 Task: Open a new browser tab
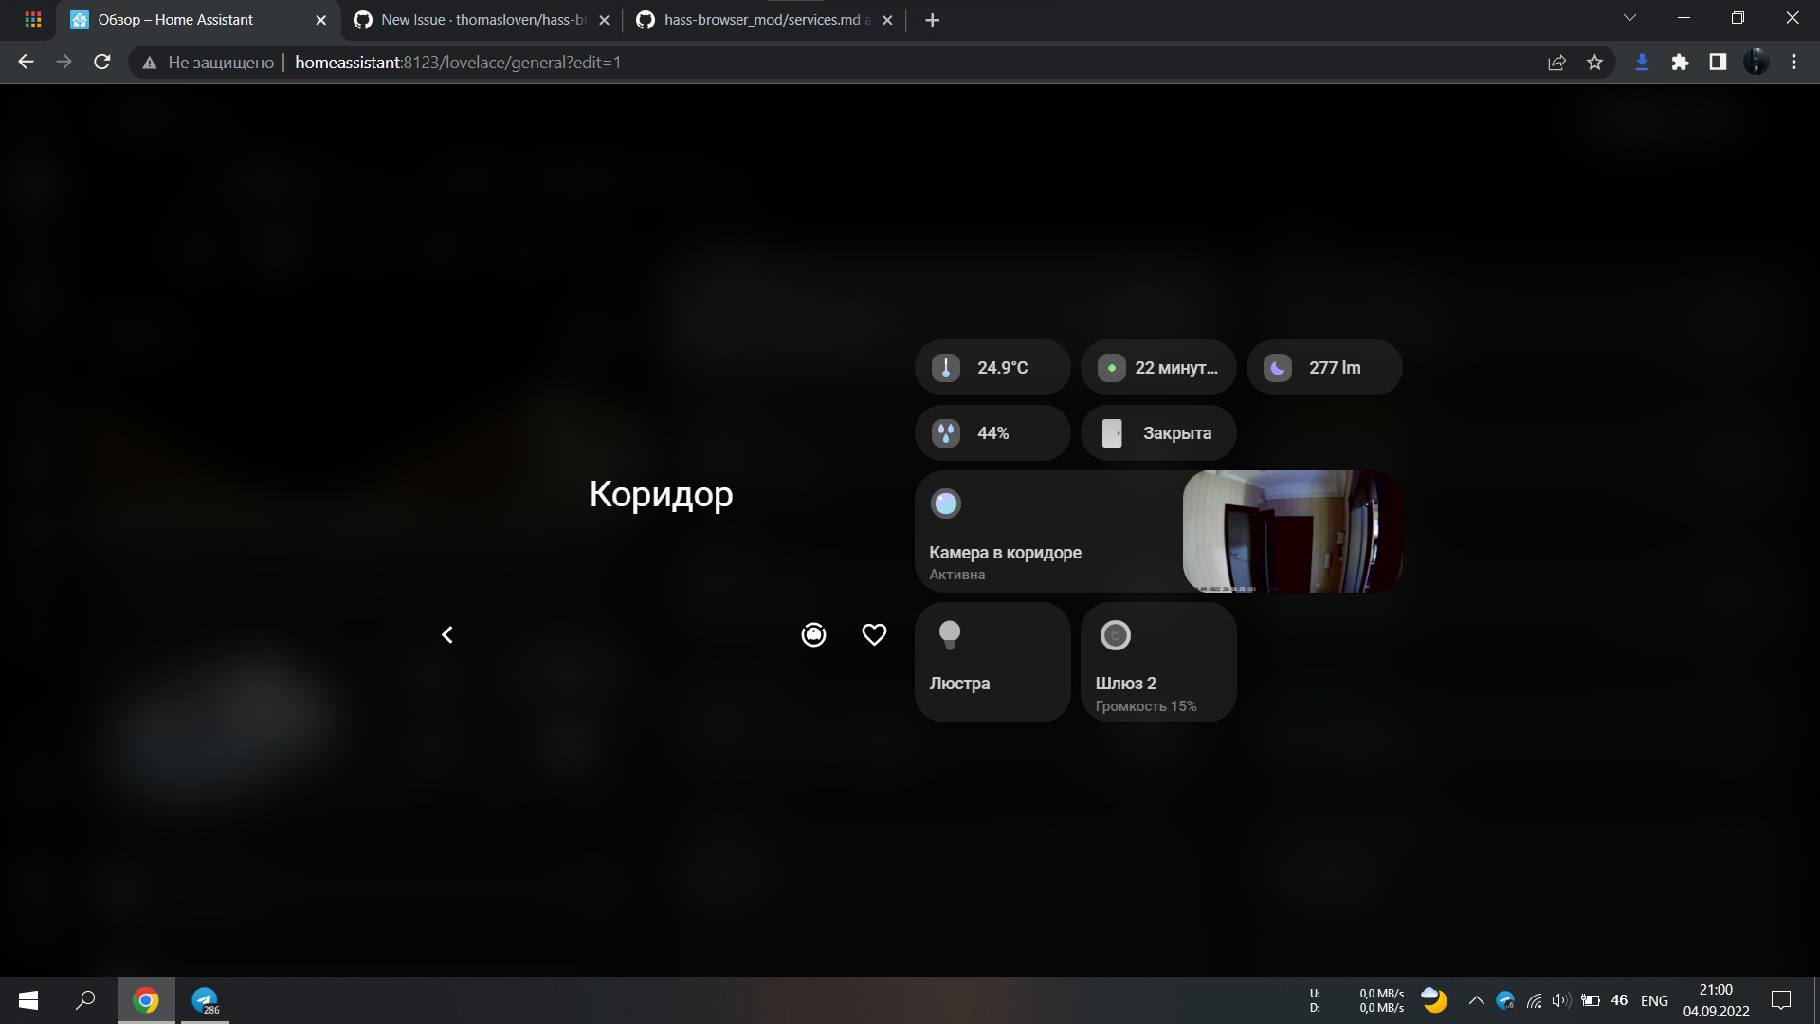tap(932, 20)
